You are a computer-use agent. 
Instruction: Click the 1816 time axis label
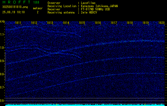pyautogui.click(x=98, y=23)
